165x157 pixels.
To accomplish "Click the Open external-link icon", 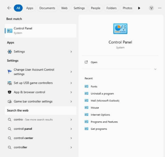I will (86, 62).
